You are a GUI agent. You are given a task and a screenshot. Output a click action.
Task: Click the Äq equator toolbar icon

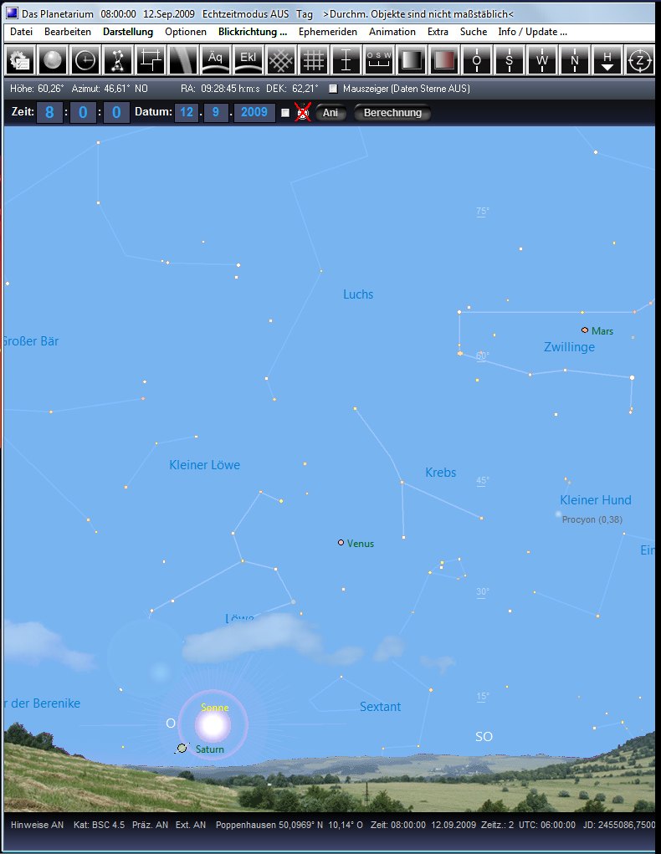click(x=215, y=60)
